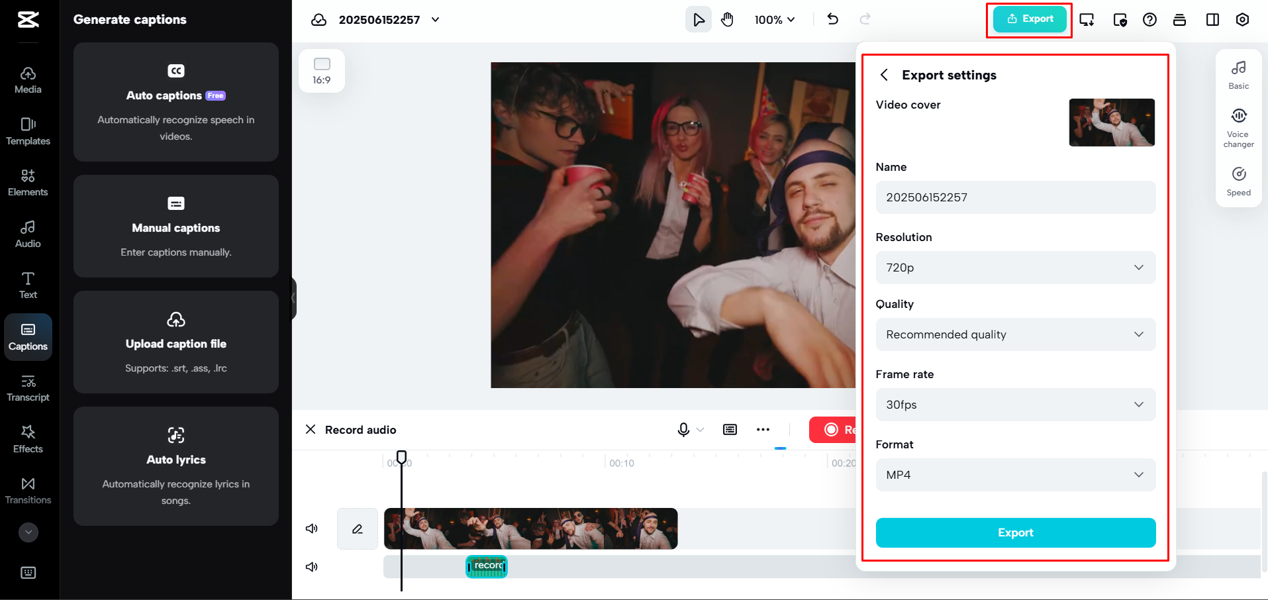The image size is (1268, 600).
Task: Select the video clip on the timeline
Action: pyautogui.click(x=531, y=528)
